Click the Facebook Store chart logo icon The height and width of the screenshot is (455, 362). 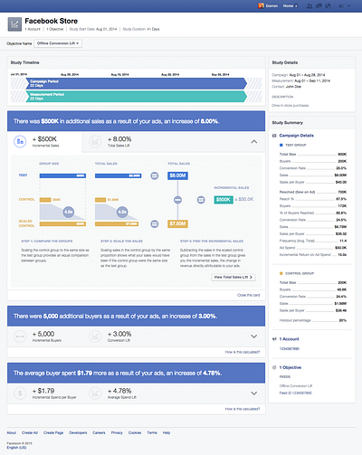click(14, 24)
